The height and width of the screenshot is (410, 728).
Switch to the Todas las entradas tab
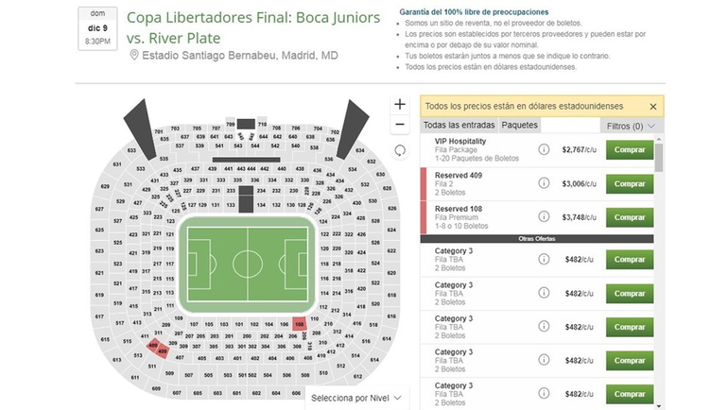(x=459, y=125)
